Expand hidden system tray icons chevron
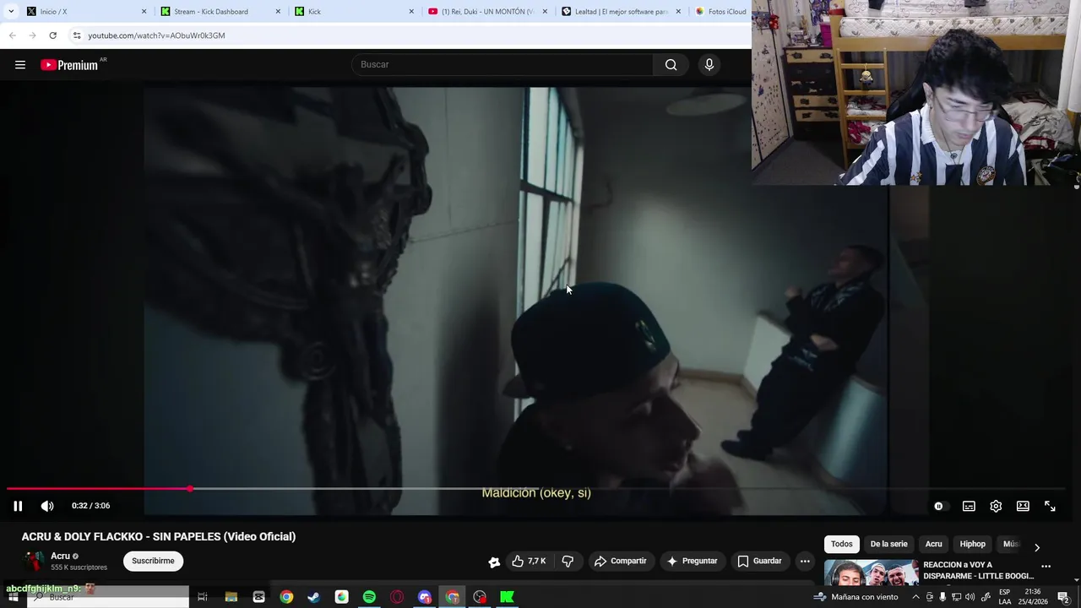 [x=915, y=597]
